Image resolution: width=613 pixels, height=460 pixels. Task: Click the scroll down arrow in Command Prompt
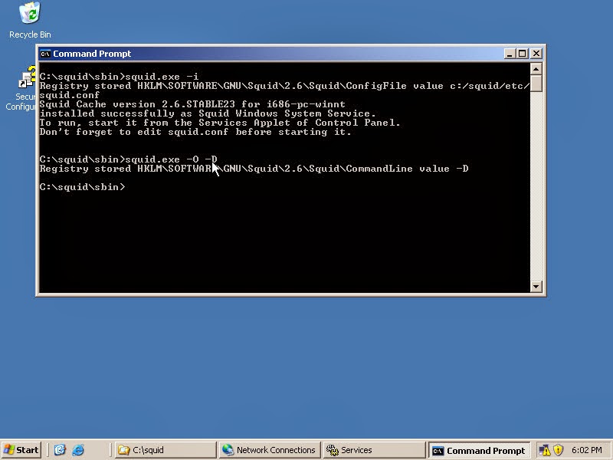click(536, 286)
